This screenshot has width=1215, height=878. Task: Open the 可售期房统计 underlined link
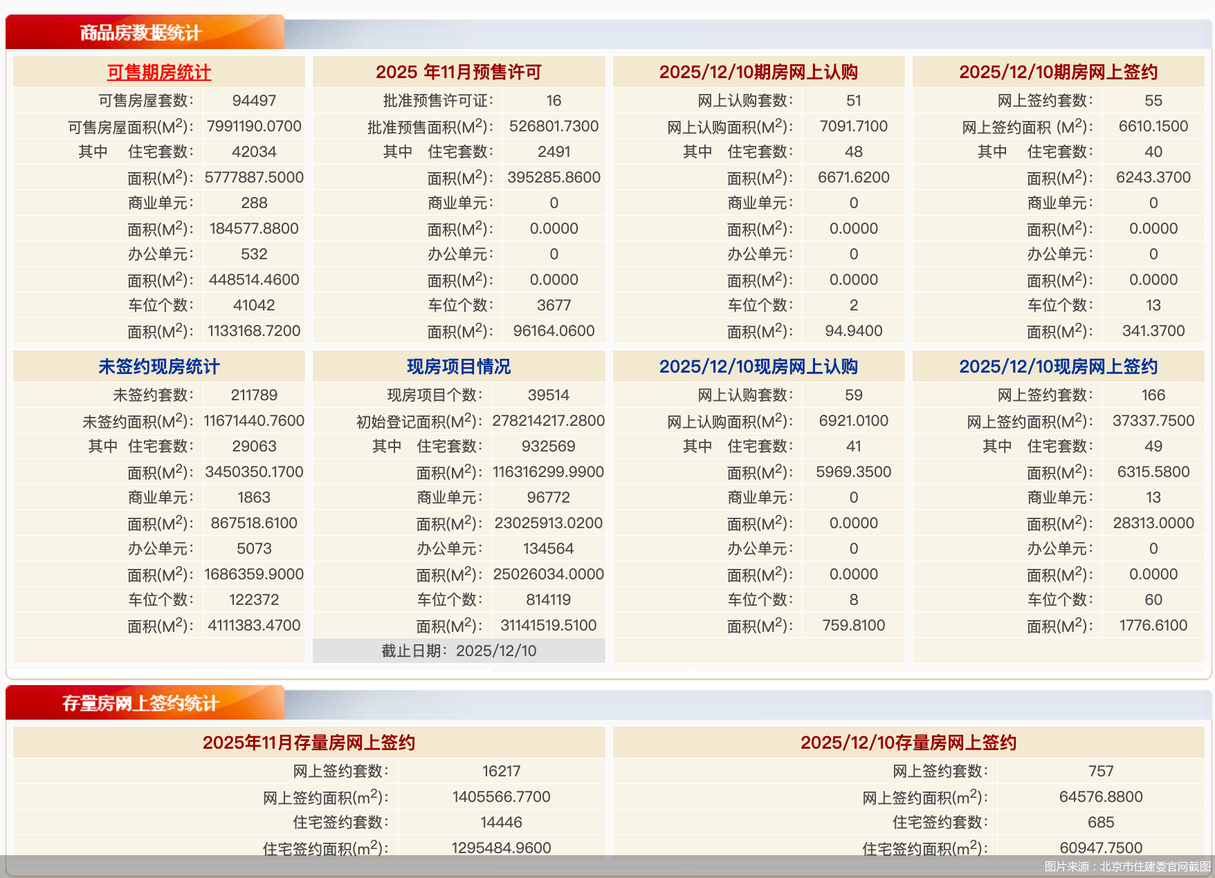point(158,72)
